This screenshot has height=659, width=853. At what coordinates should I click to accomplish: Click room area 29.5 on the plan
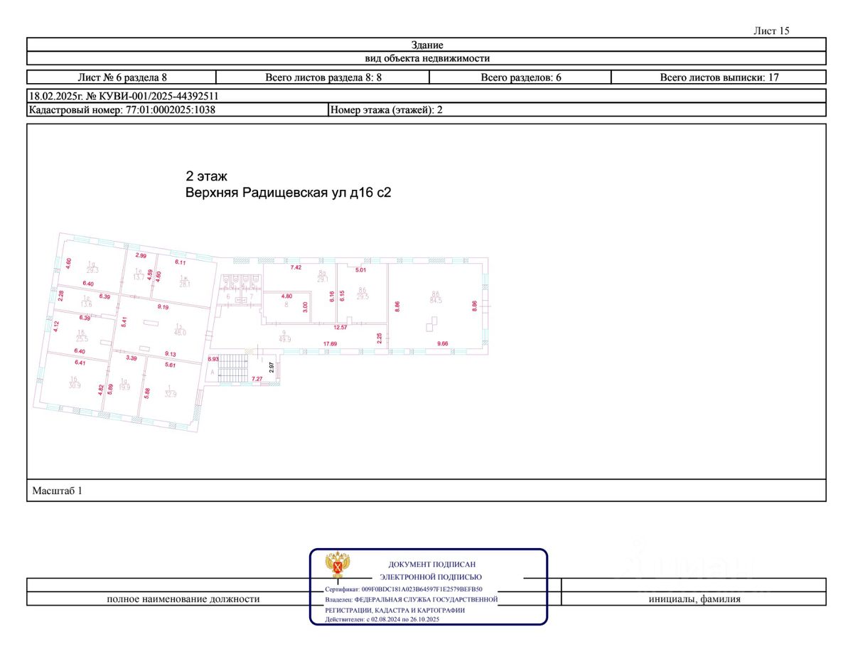click(x=363, y=296)
